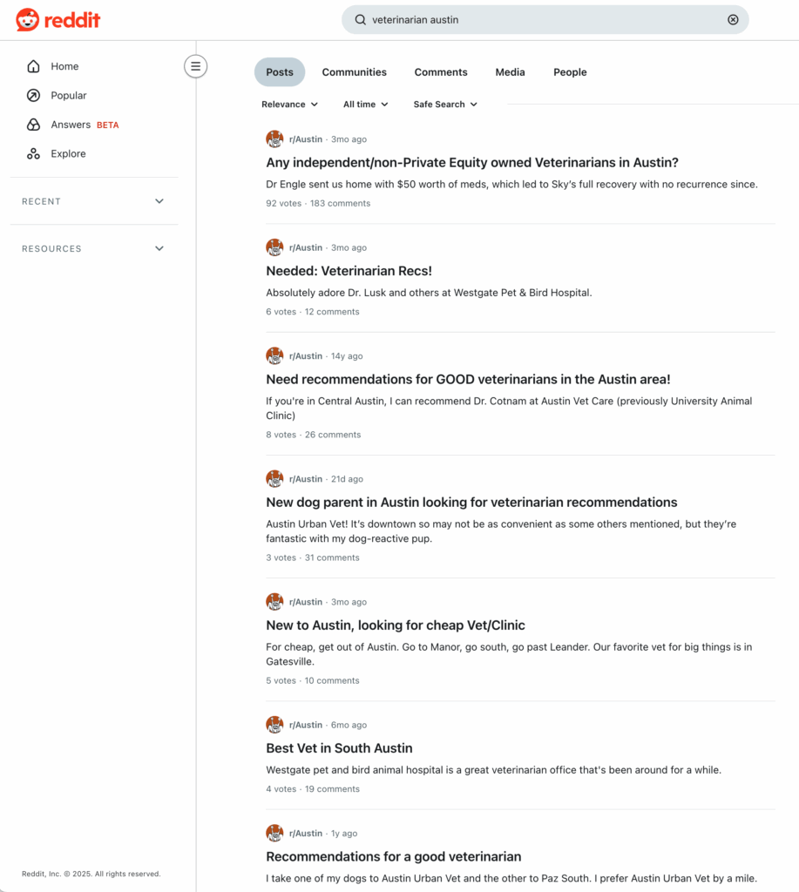Viewport: 799px width, 892px height.
Task: Click the search magnifier icon
Action: pos(360,18)
